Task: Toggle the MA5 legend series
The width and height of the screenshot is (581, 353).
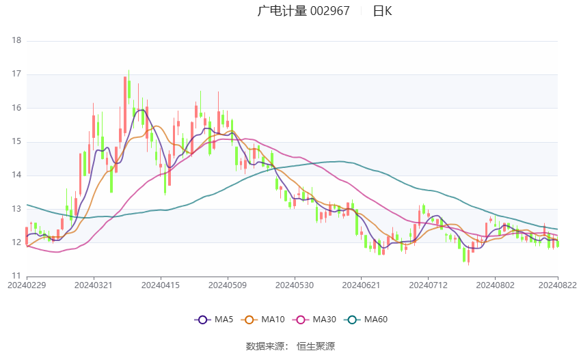Action: tap(214, 320)
